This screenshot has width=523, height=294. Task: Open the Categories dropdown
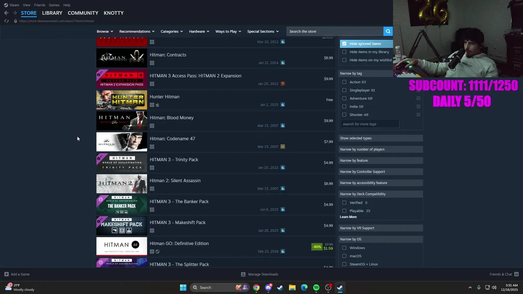(171, 31)
